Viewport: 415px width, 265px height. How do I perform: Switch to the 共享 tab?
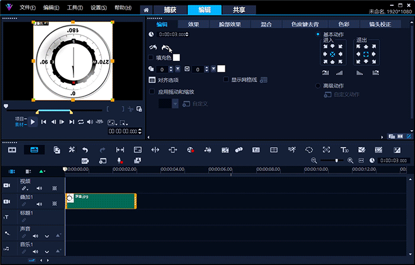(x=239, y=10)
